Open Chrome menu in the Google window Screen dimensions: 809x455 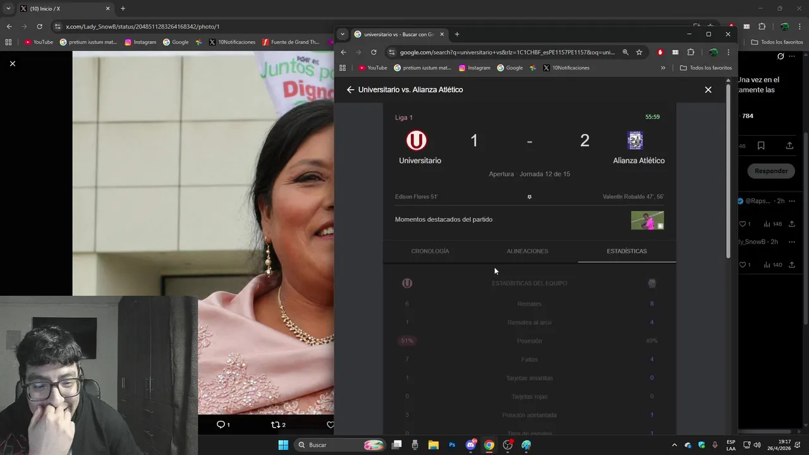point(728,52)
